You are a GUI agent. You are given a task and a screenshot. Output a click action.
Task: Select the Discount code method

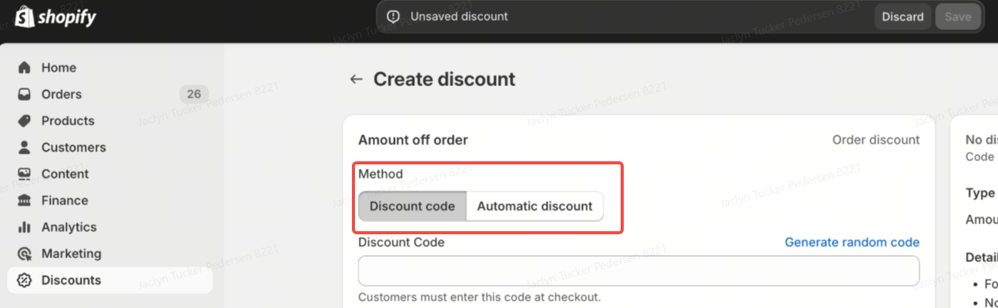[x=412, y=206]
